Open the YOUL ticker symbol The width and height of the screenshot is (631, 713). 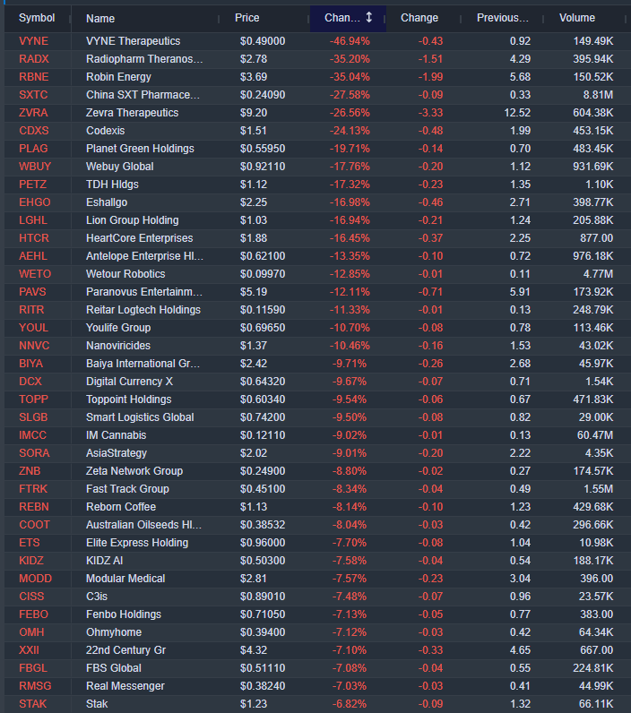(34, 328)
